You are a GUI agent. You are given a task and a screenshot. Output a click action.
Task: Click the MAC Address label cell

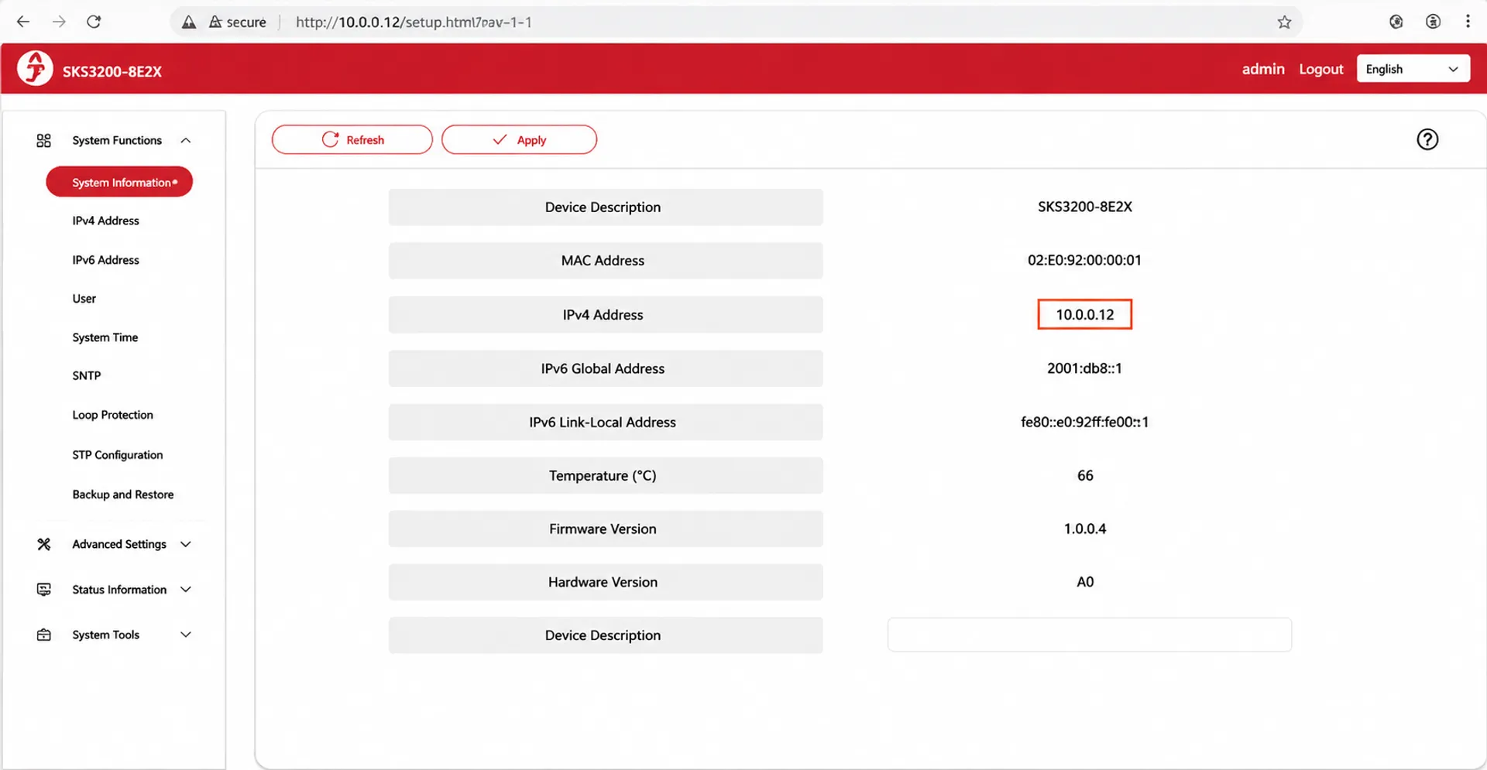(x=606, y=261)
